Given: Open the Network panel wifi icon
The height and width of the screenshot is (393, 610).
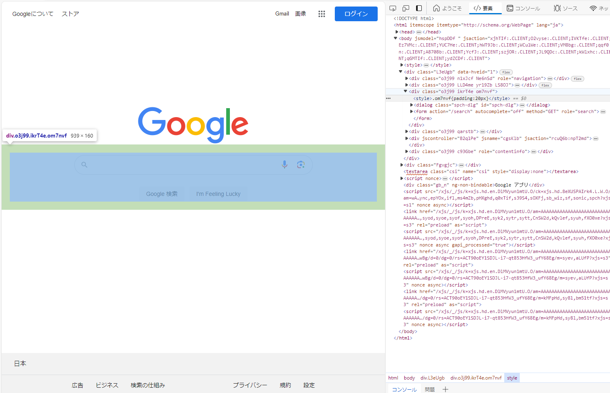Looking at the screenshot, I should [592, 8].
